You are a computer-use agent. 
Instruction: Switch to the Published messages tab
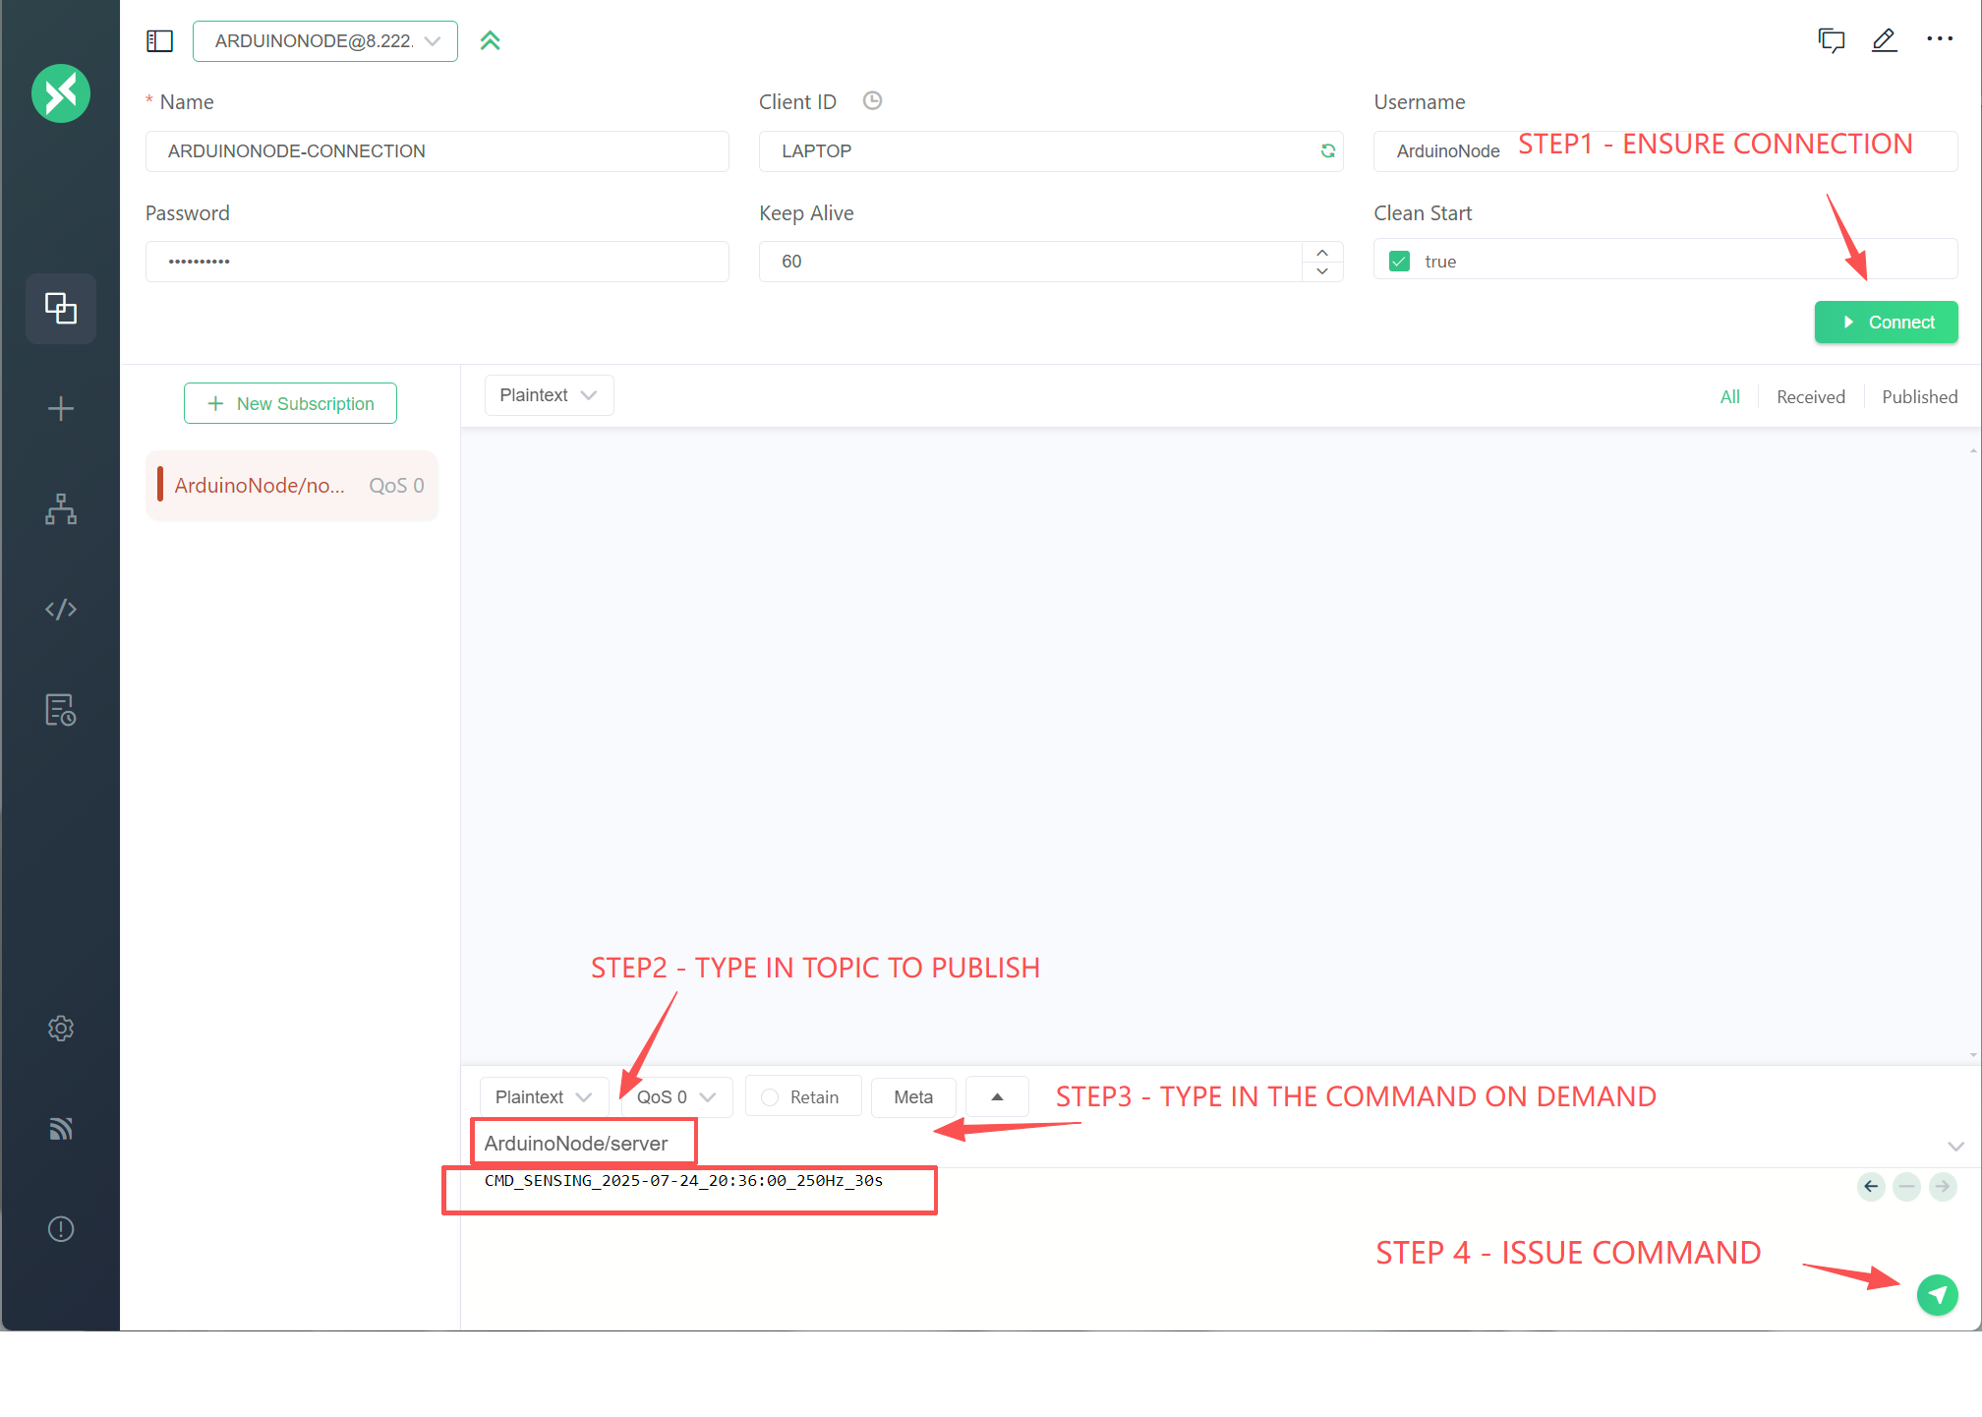1919,397
